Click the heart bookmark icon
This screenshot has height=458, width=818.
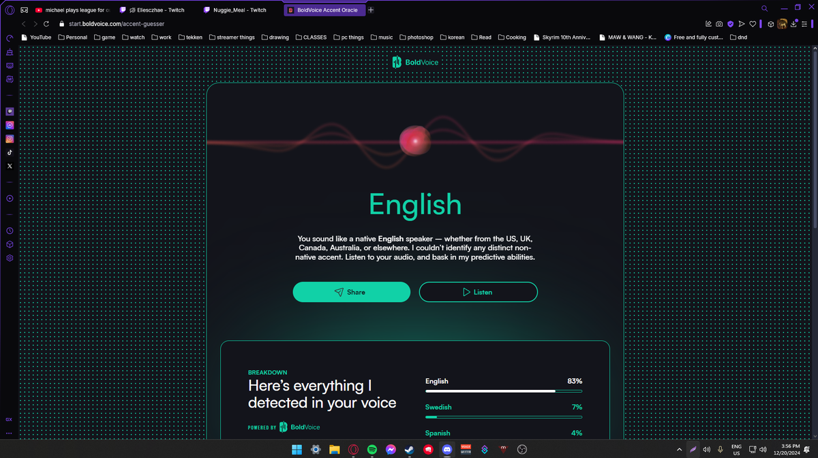[x=752, y=24]
